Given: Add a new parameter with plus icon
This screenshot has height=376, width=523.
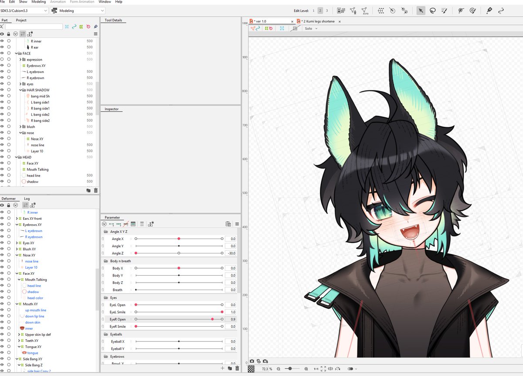Looking at the screenshot, I should 223,368.
